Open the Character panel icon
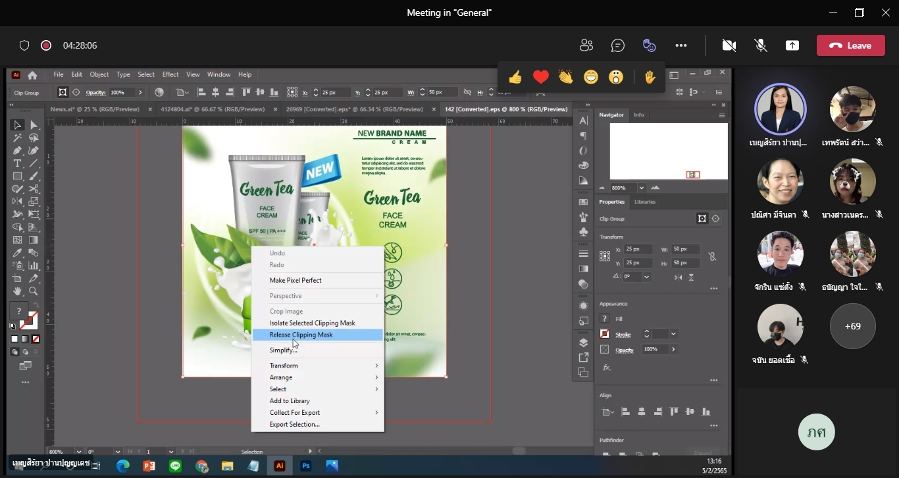899x478 pixels. (583, 120)
